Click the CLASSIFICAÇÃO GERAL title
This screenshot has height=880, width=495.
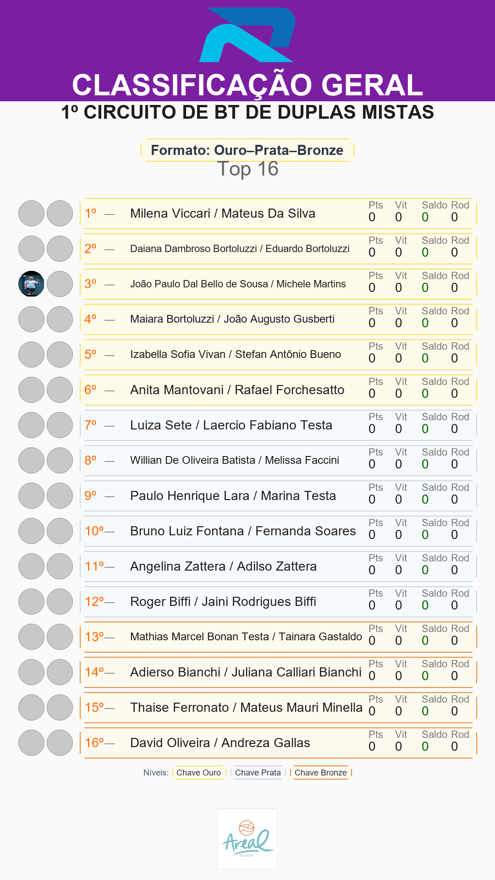(x=247, y=85)
